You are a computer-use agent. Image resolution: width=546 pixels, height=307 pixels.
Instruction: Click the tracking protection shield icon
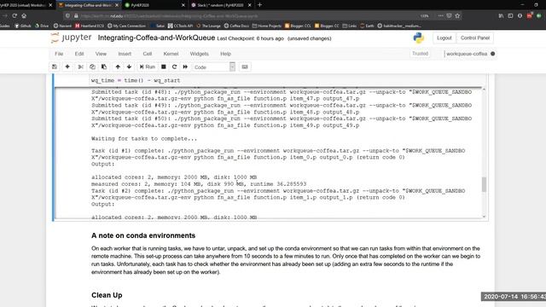[68, 15]
